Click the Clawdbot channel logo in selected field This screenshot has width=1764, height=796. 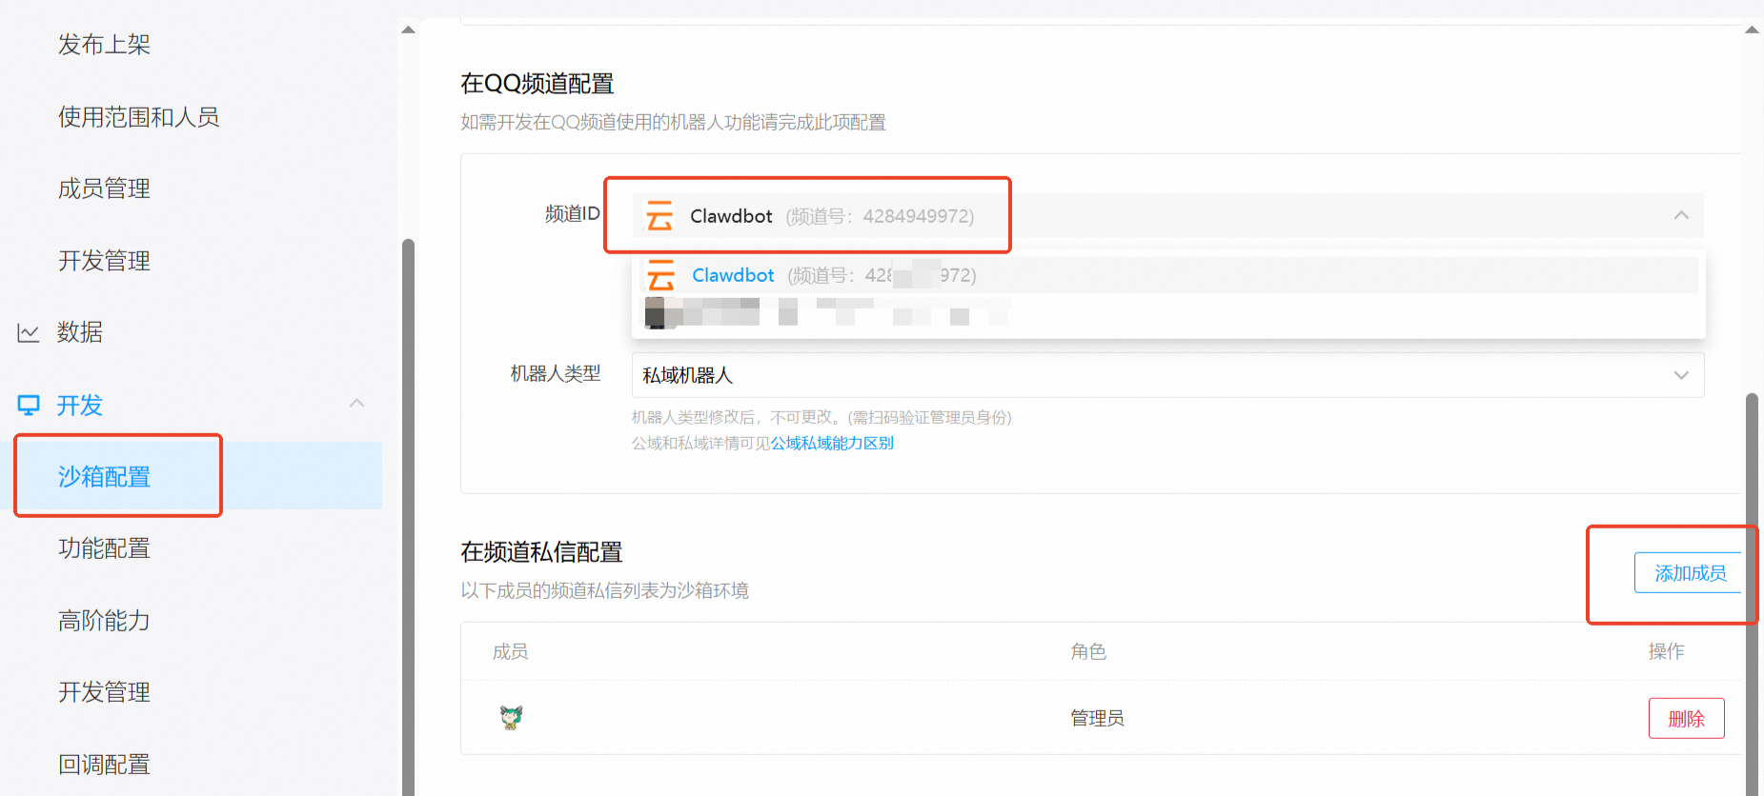(659, 216)
